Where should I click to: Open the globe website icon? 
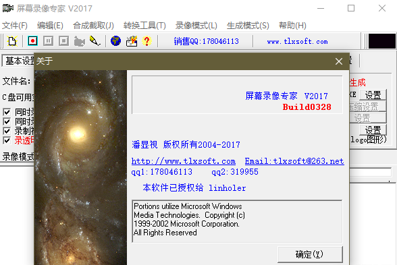click(115, 41)
